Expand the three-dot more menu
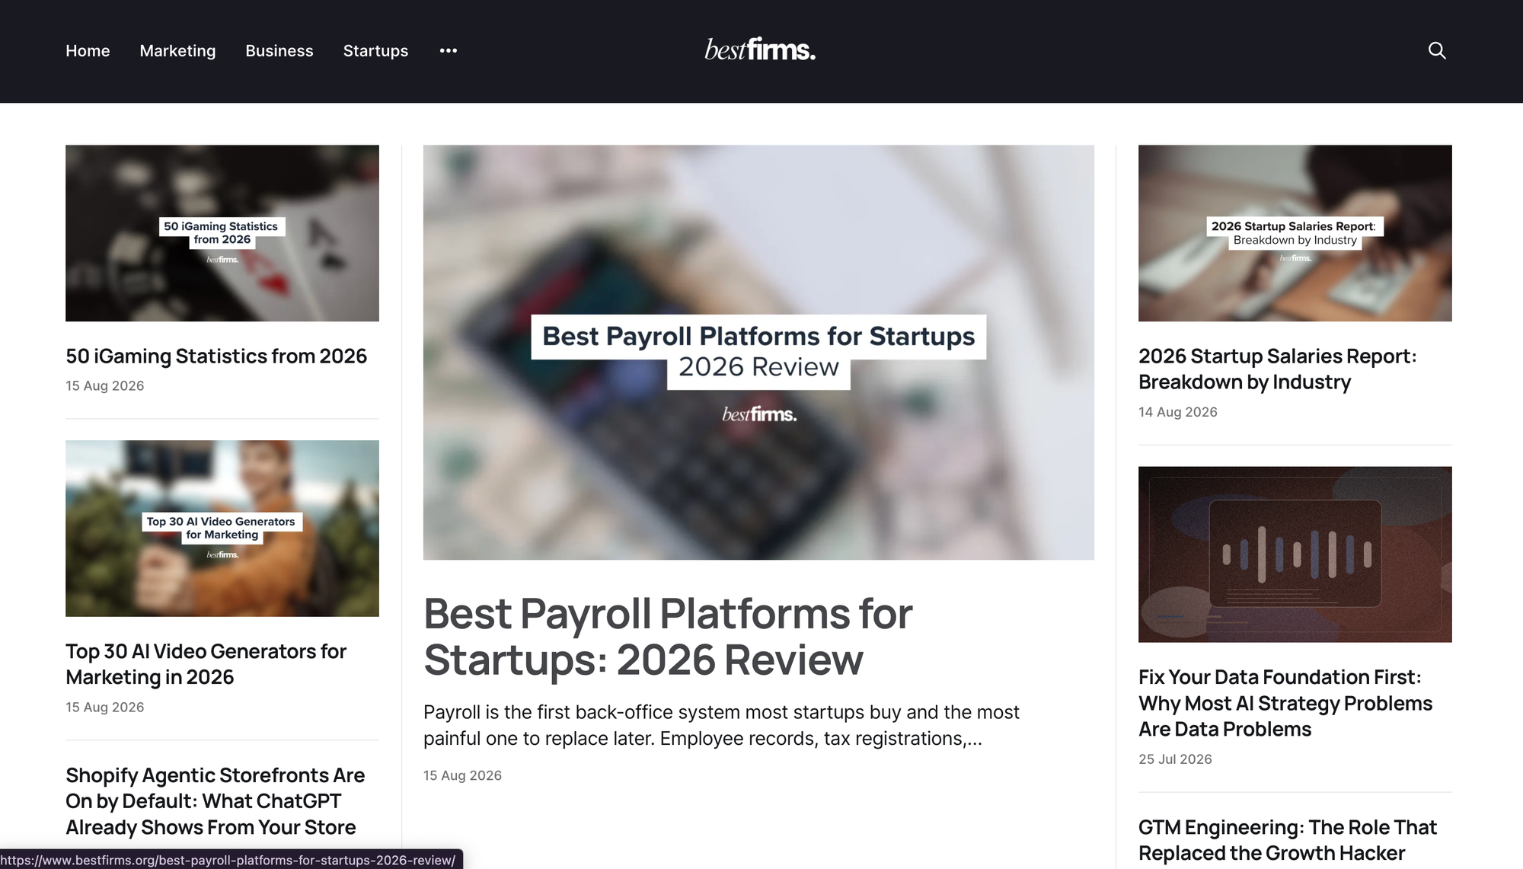 click(x=449, y=50)
